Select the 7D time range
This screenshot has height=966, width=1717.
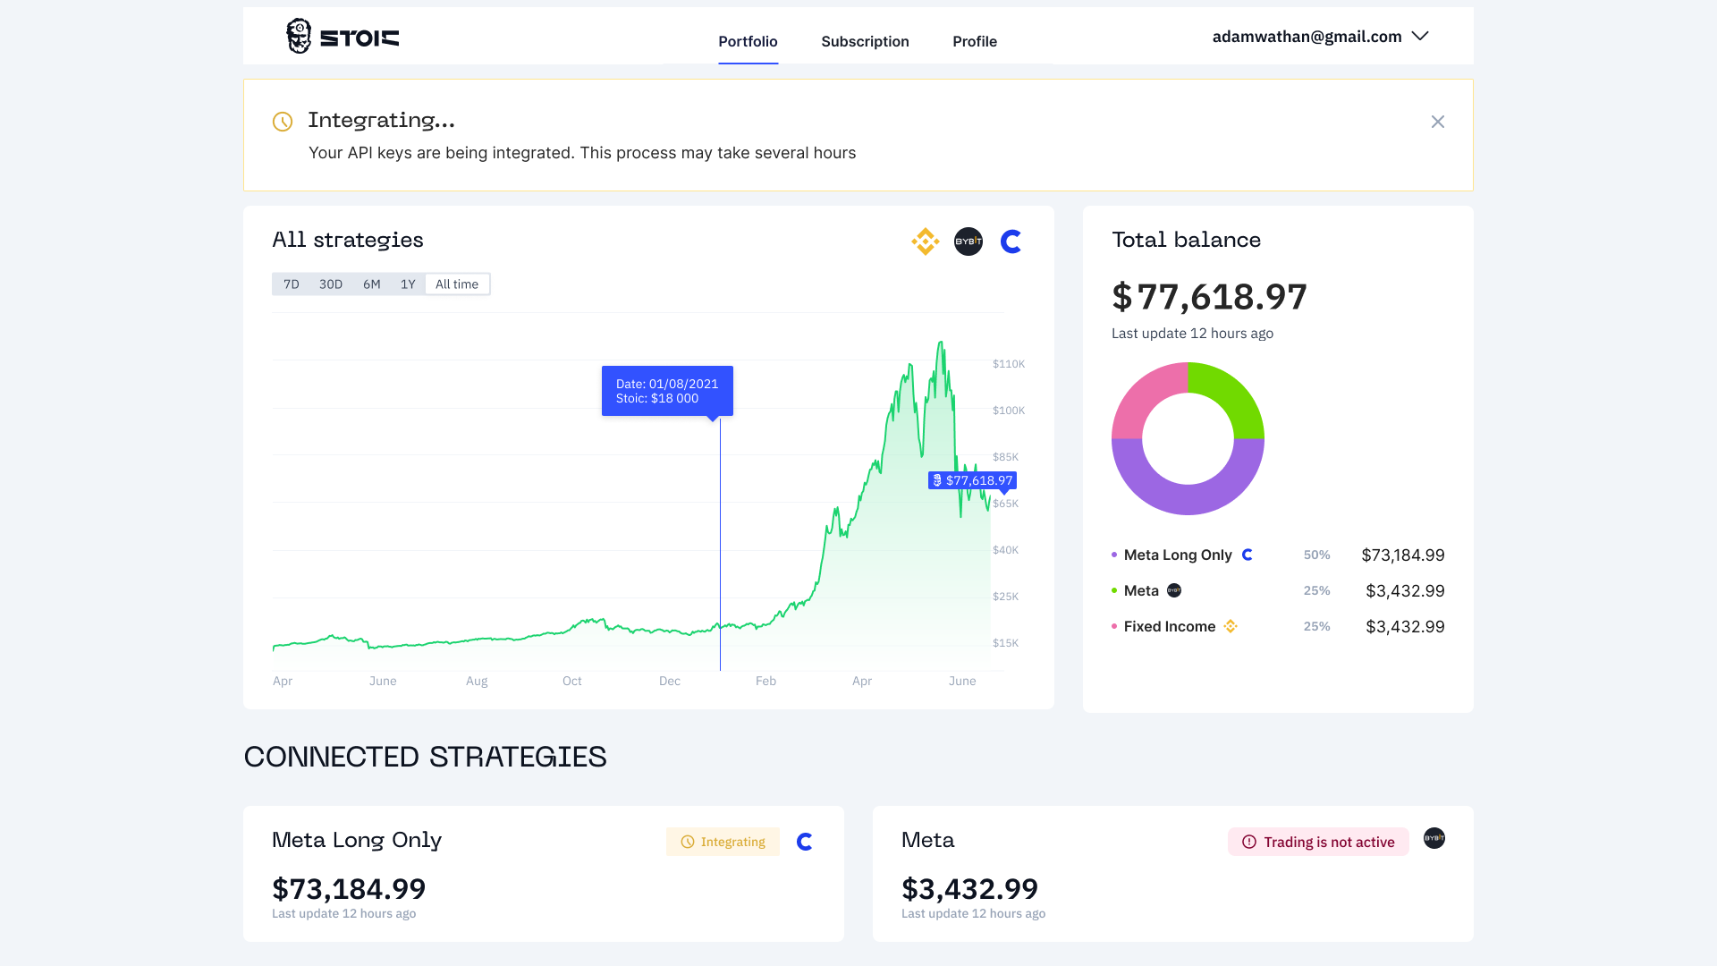(290, 284)
